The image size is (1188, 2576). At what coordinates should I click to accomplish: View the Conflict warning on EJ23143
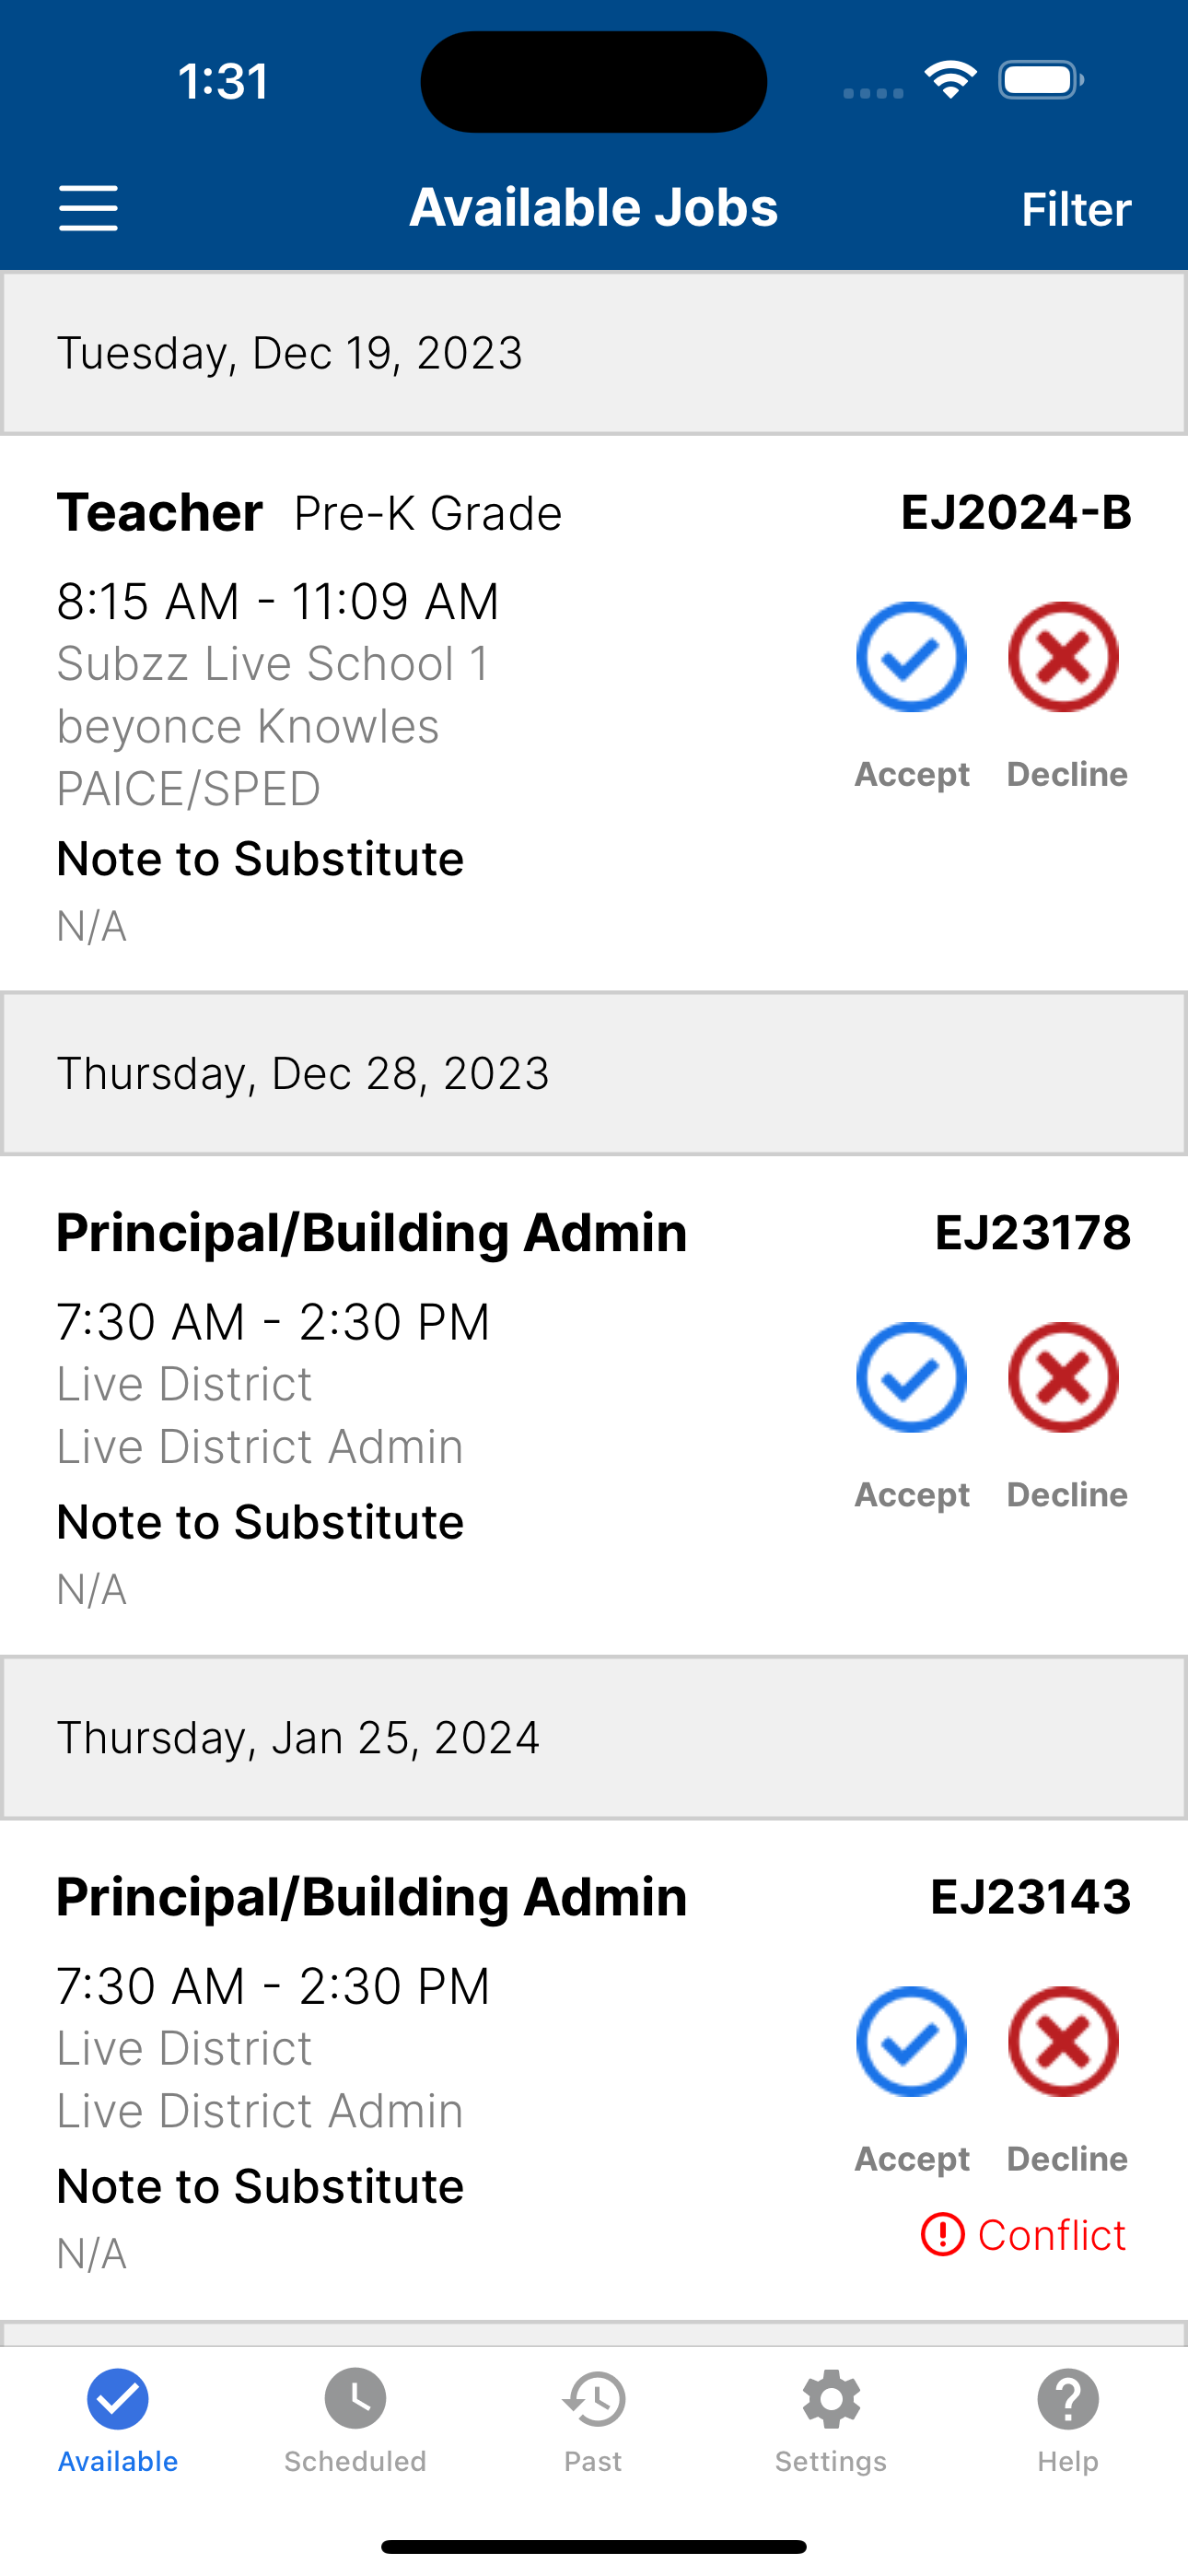[x=1023, y=2235]
